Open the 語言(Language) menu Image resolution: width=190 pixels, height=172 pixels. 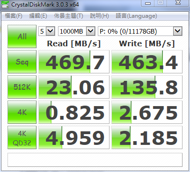(x=136, y=16)
